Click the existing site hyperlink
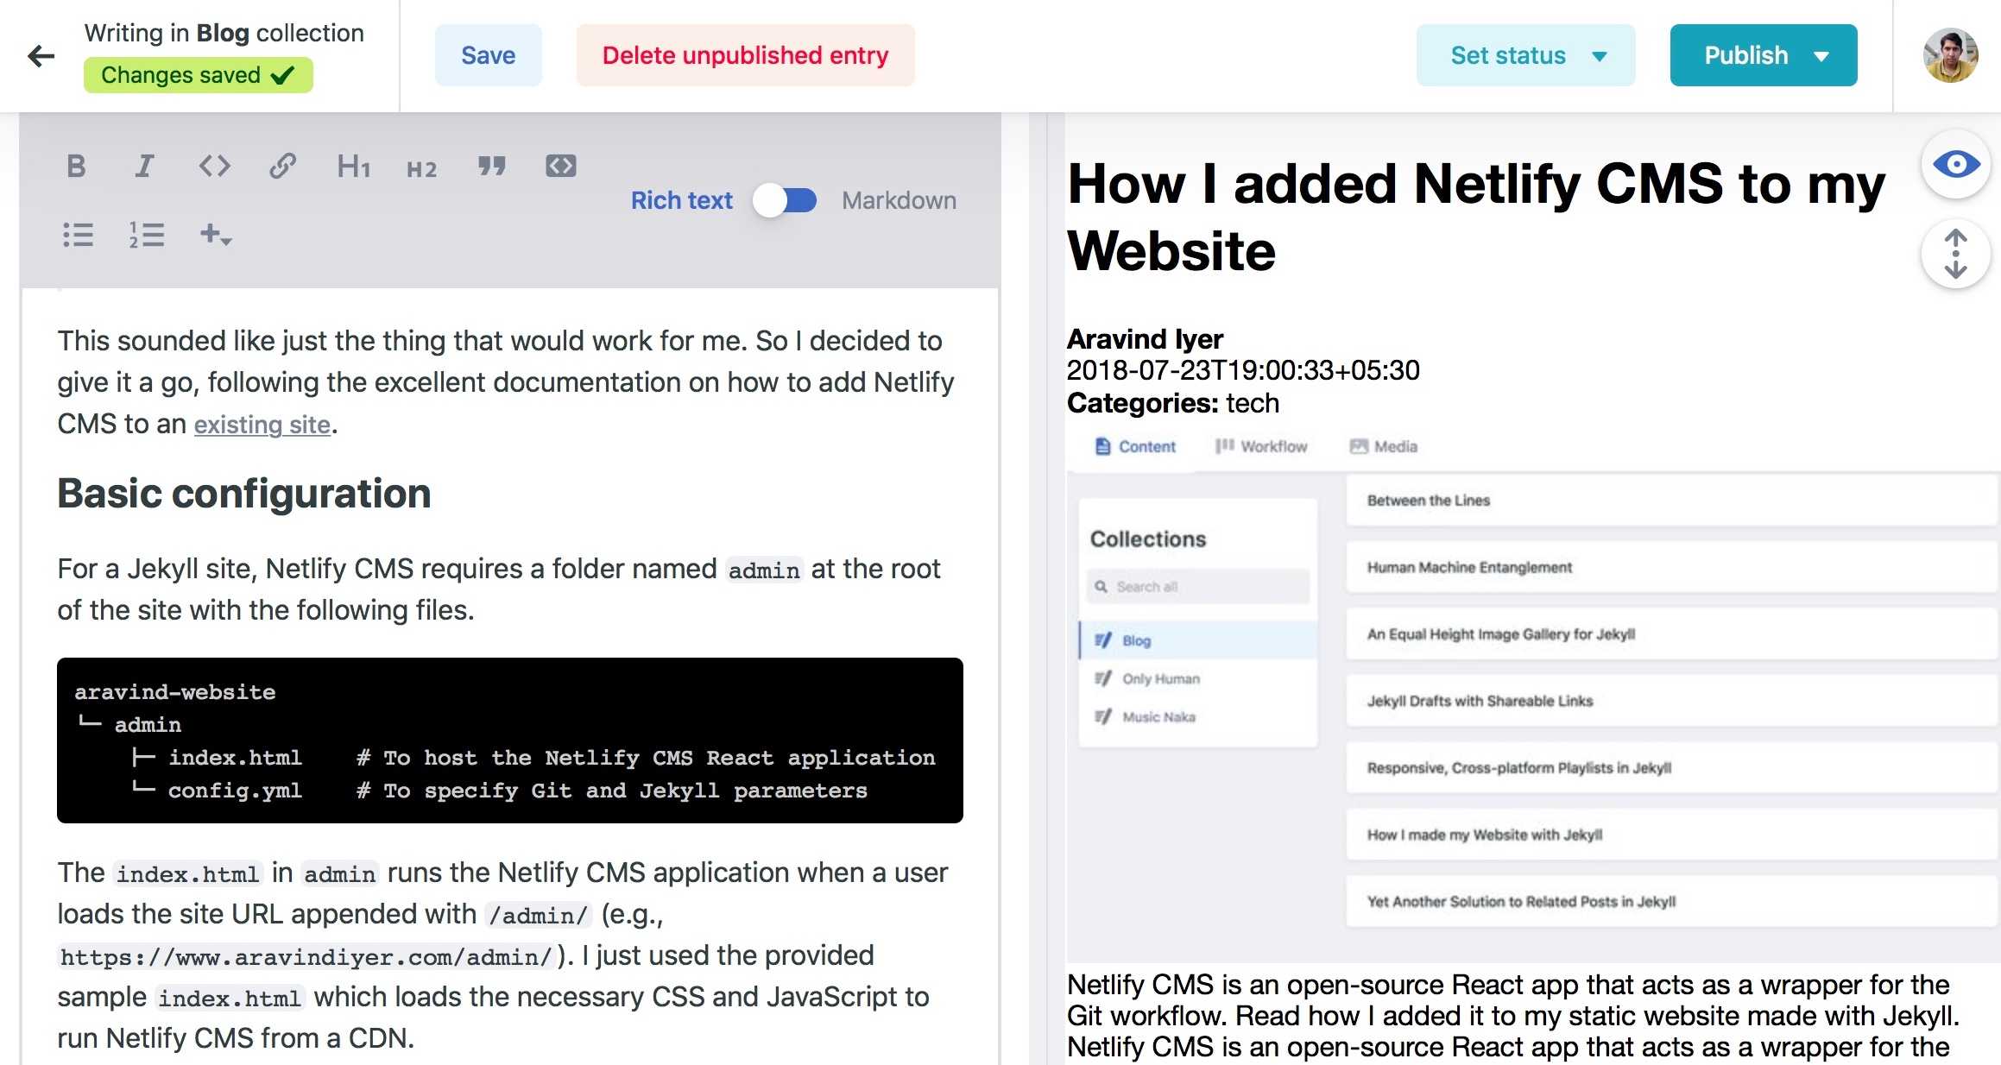2001x1065 pixels. tap(261, 424)
